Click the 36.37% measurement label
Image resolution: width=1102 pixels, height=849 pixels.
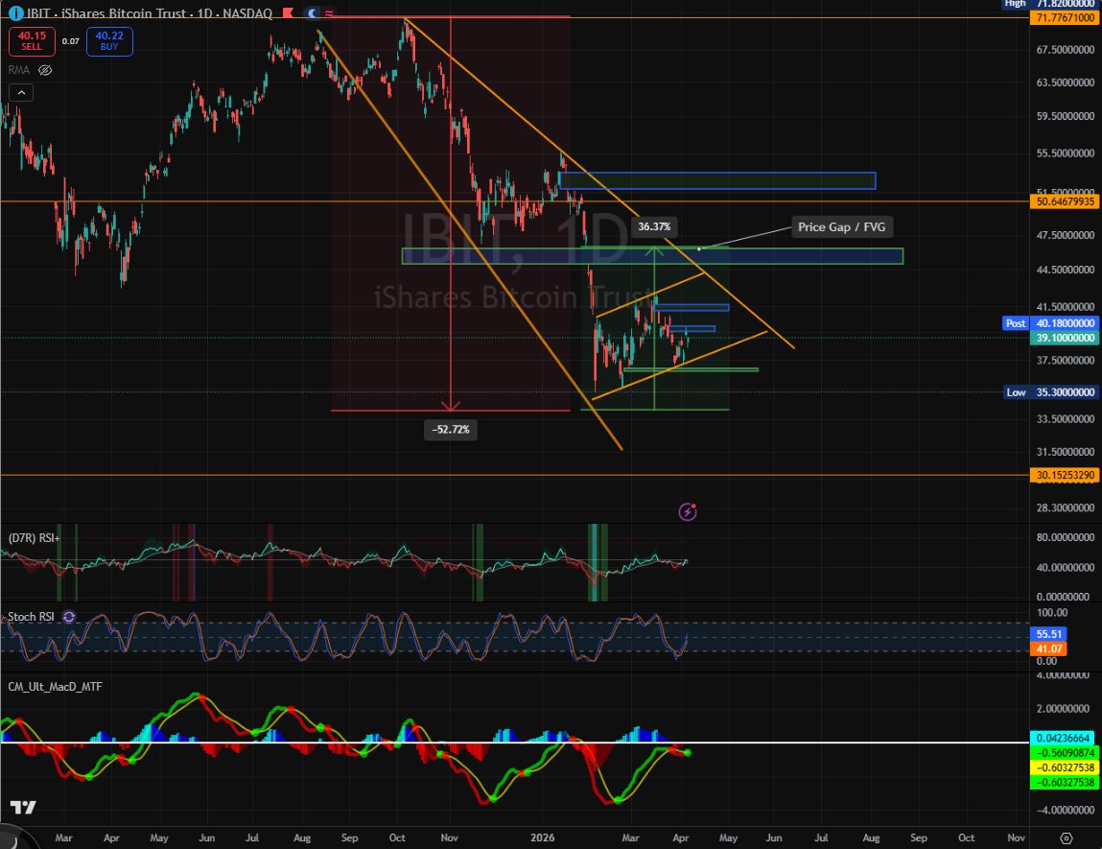pyautogui.click(x=654, y=226)
